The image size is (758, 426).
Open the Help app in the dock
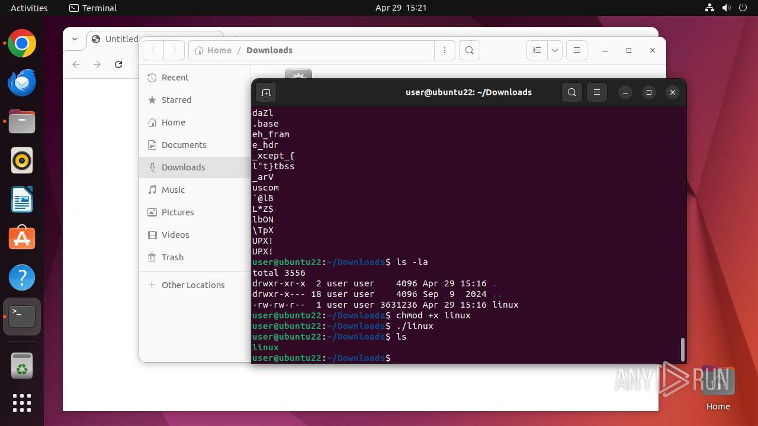pyautogui.click(x=22, y=277)
